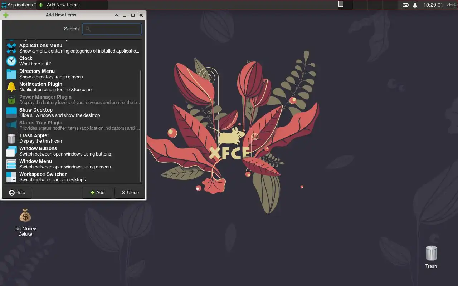Viewport: 458px width, 286px height.
Task: Click the Help button
Action: point(17,192)
